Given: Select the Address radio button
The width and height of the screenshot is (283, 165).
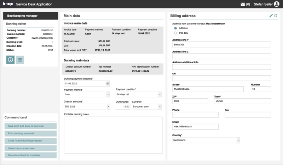Looking at the screenshot, I should [x=175, y=28].
